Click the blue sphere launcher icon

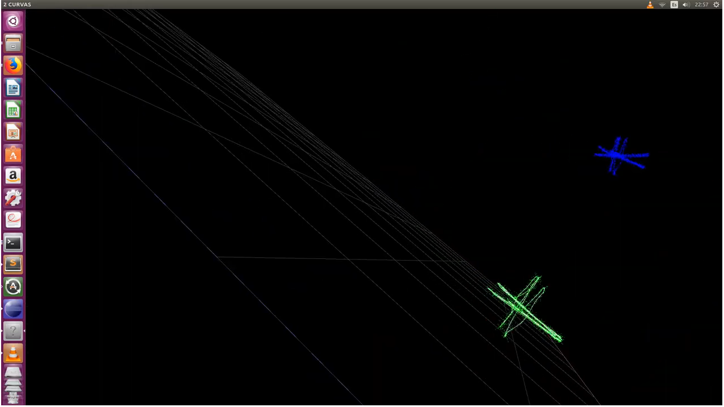point(13,309)
